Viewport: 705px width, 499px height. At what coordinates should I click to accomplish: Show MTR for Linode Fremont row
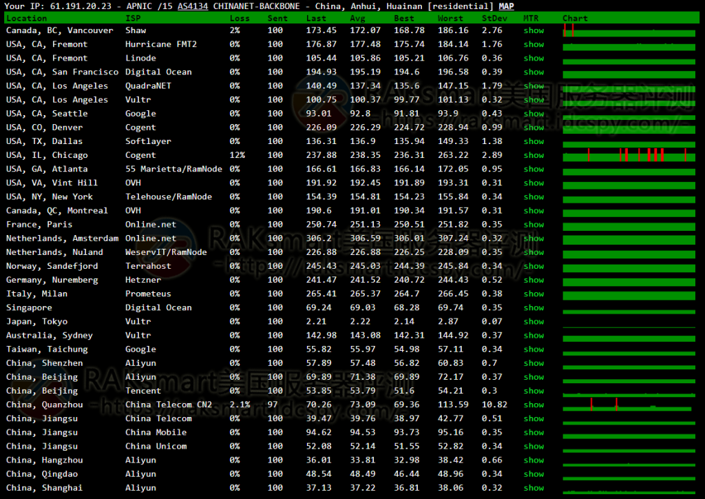point(534,59)
